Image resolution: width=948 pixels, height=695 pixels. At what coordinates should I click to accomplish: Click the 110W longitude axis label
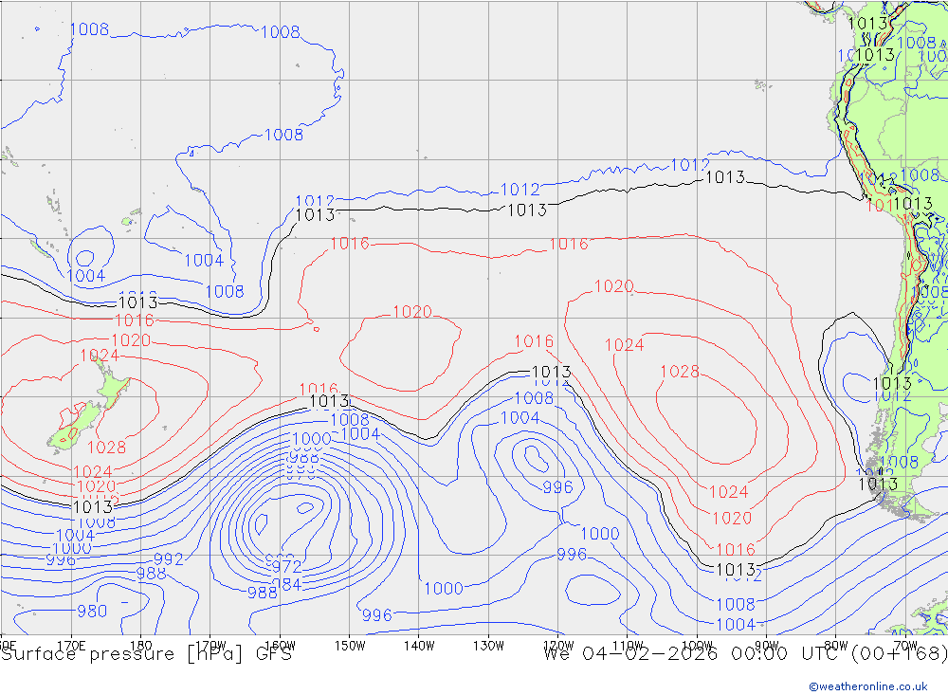[628, 646]
